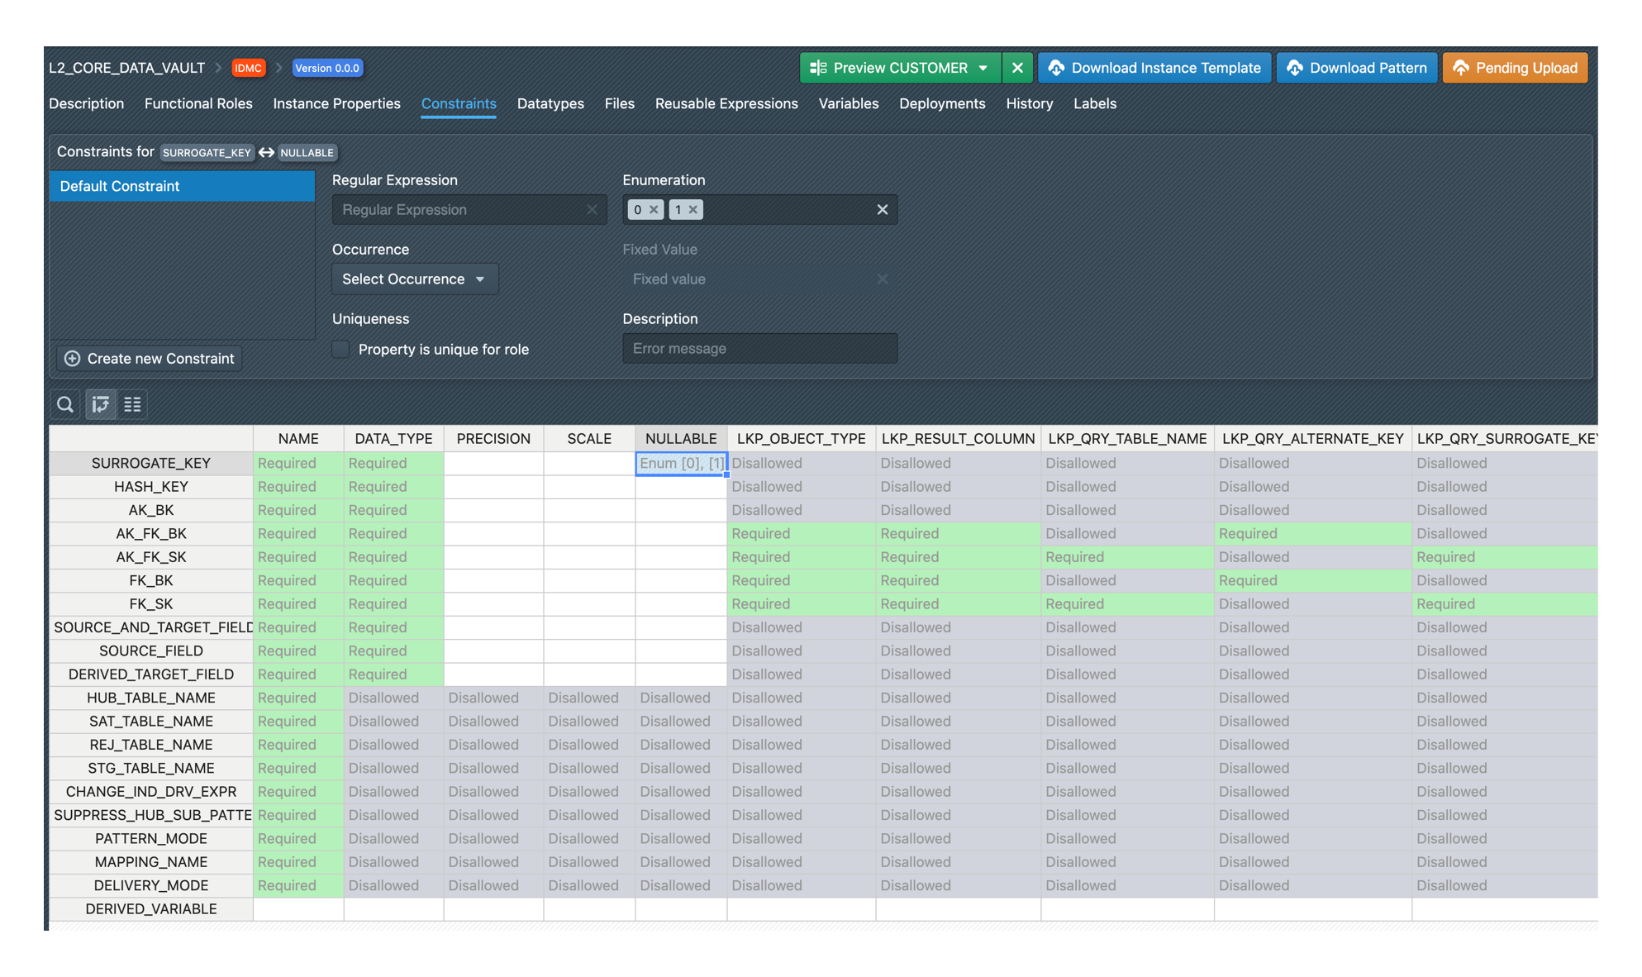Open the Reusable Expressions tab
Image resolution: width=1642 pixels, height=977 pixels.
click(726, 103)
